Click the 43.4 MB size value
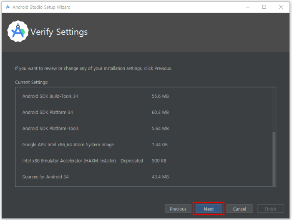292x220 pixels. pos(160,177)
